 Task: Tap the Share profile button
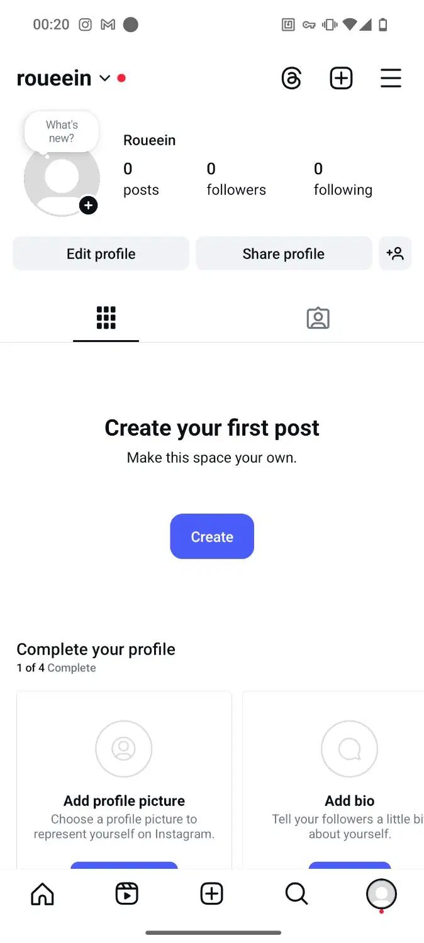284,253
